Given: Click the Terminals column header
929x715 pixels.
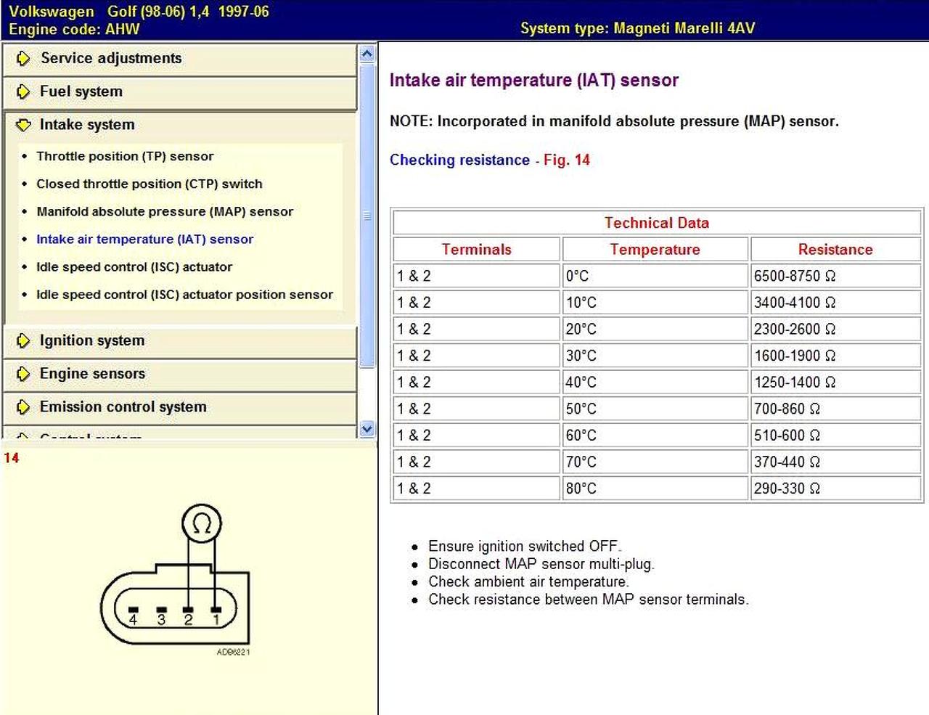Looking at the screenshot, I should [477, 250].
